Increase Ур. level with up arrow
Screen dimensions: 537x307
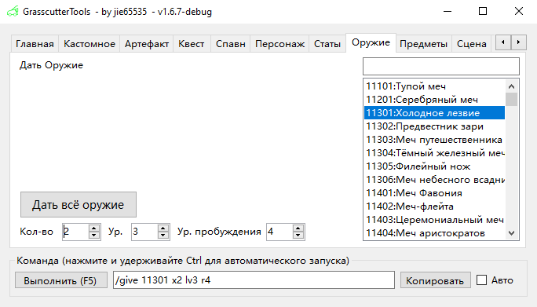pyautogui.click(x=163, y=228)
